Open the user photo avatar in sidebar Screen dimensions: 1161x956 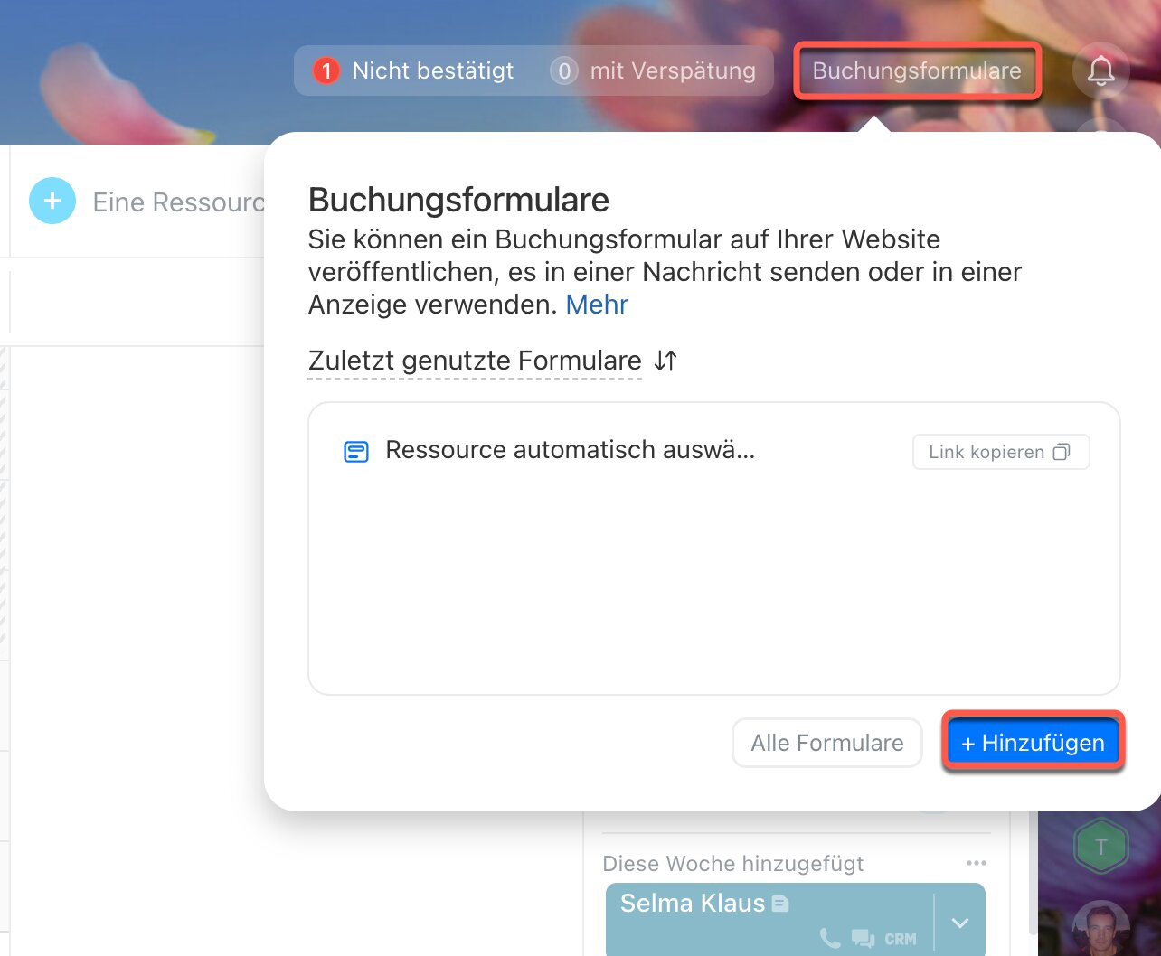[1100, 928]
